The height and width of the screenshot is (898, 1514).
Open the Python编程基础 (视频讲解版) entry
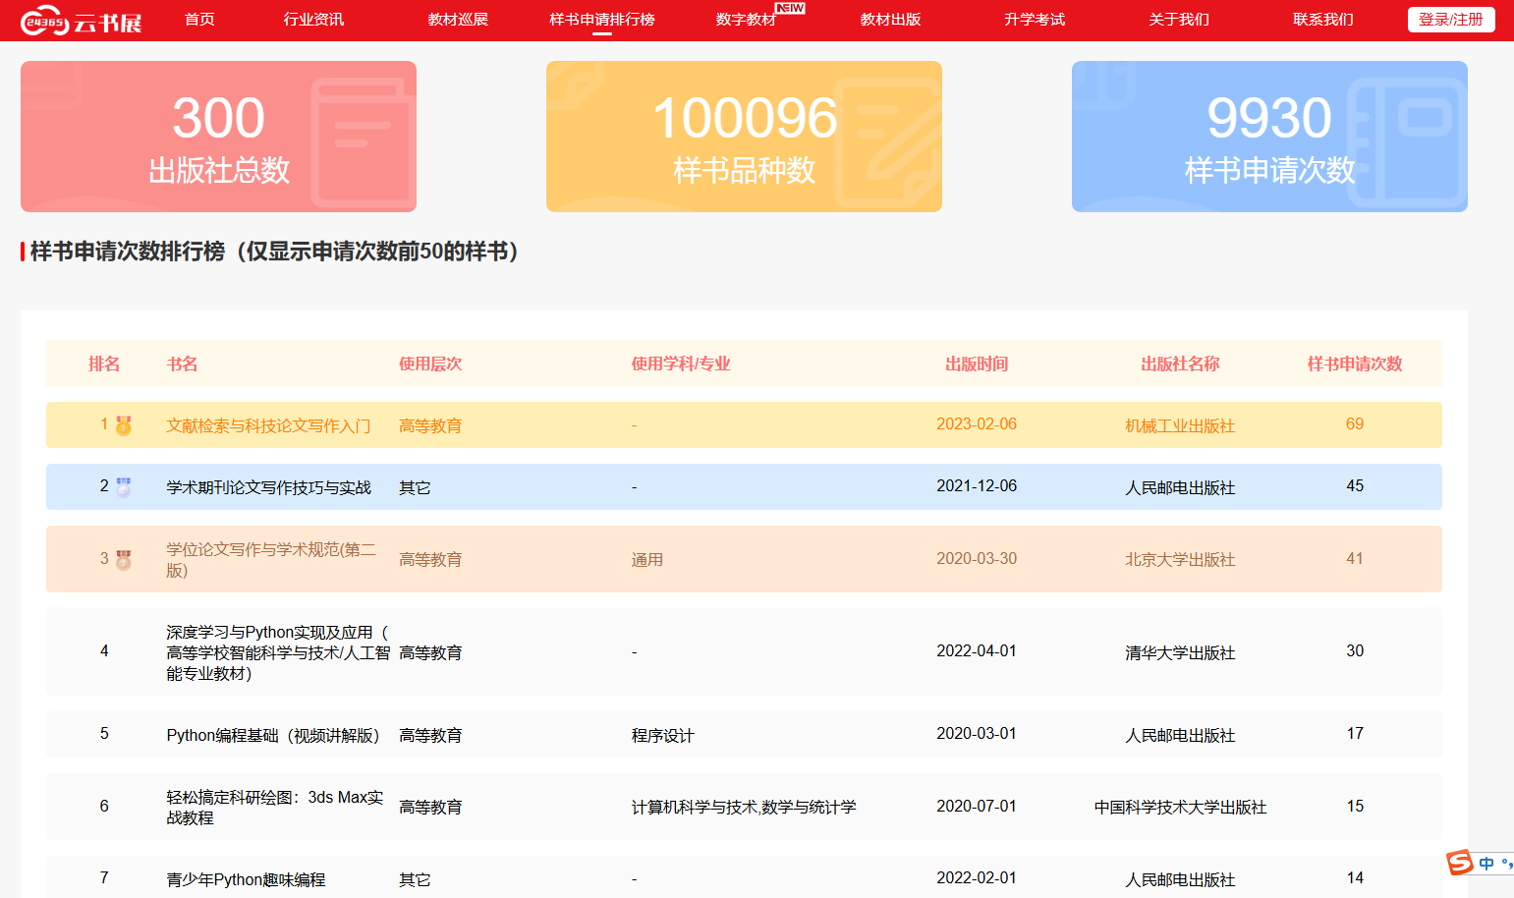[272, 736]
